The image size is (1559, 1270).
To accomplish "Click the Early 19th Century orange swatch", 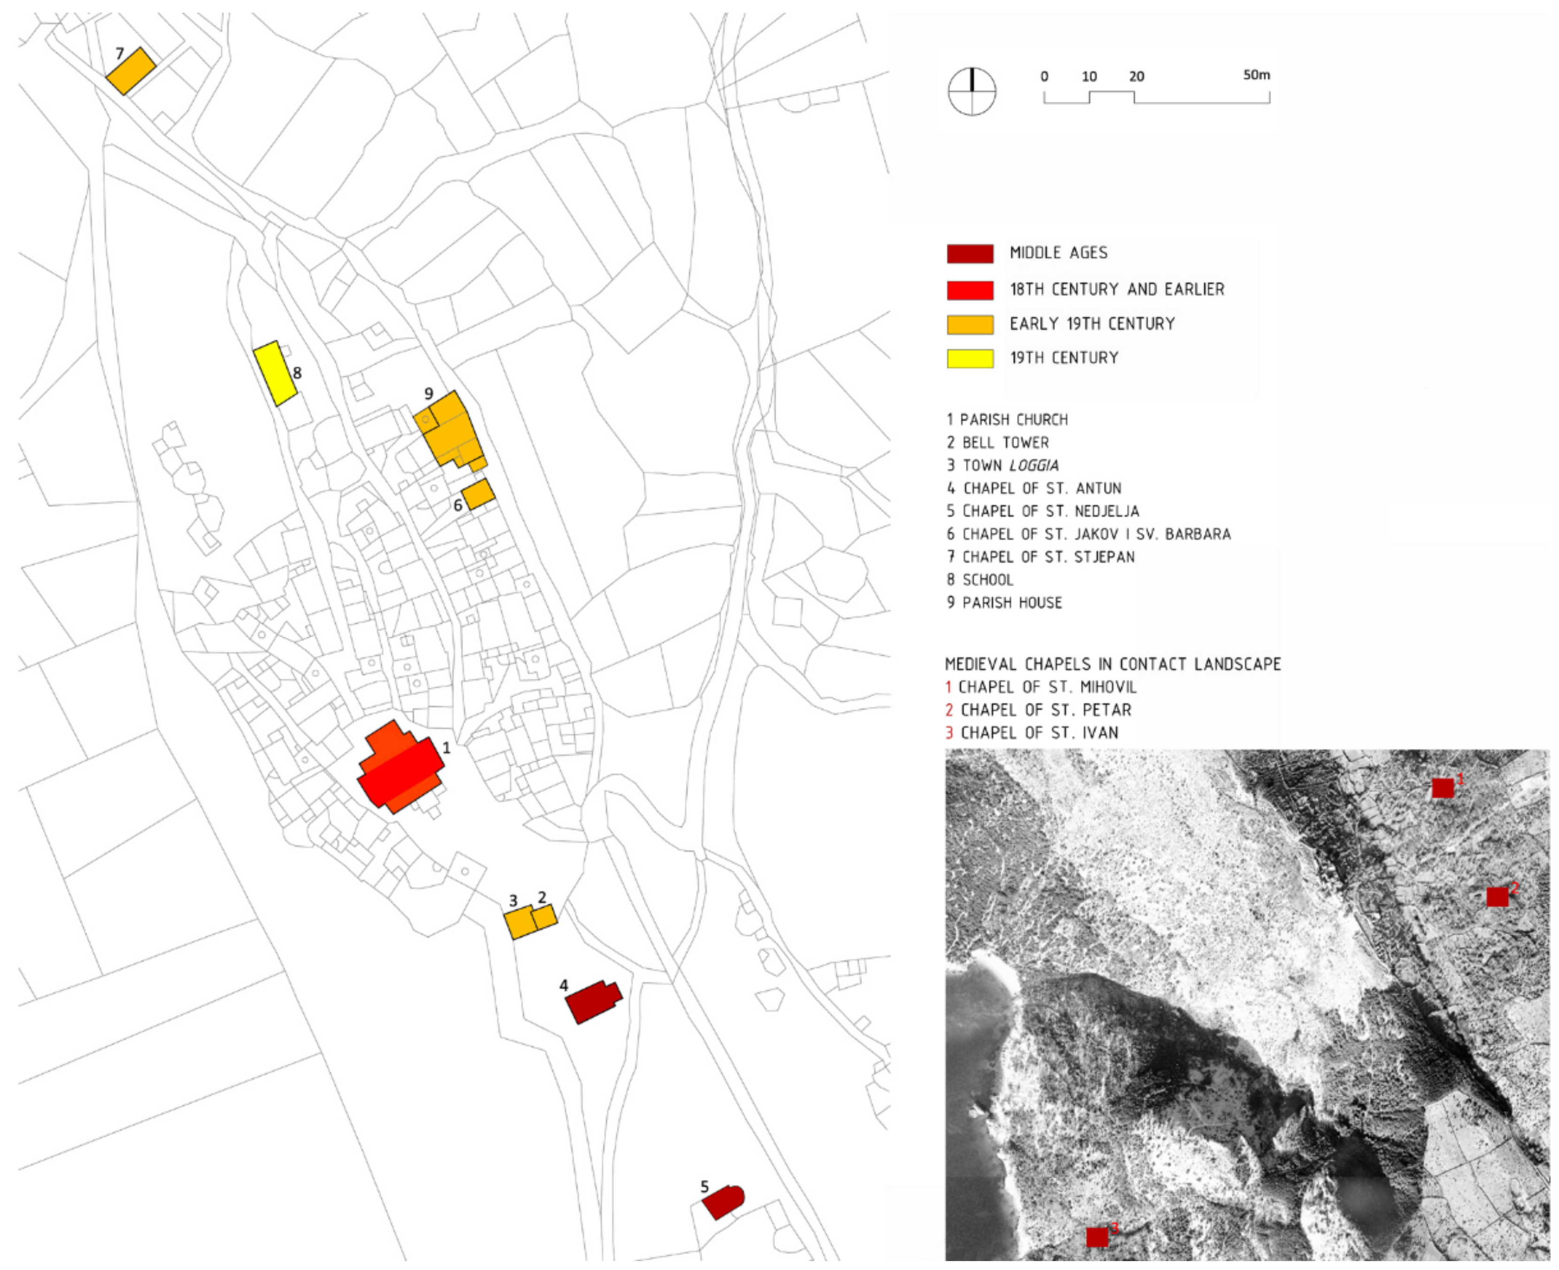I will (970, 324).
